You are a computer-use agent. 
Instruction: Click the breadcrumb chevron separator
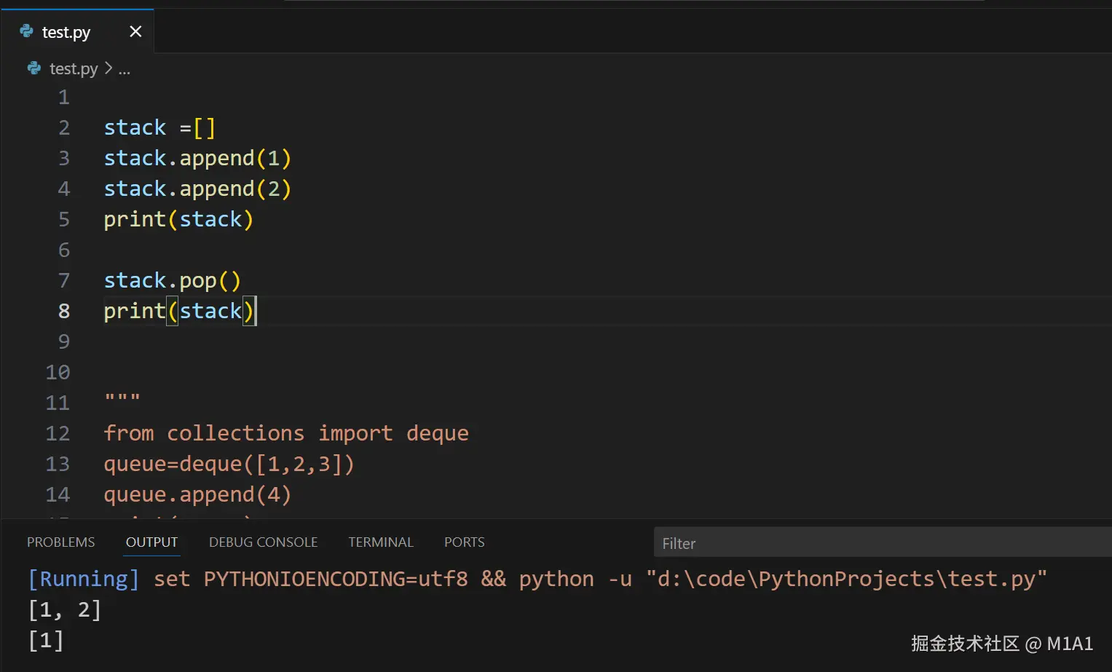tap(109, 68)
